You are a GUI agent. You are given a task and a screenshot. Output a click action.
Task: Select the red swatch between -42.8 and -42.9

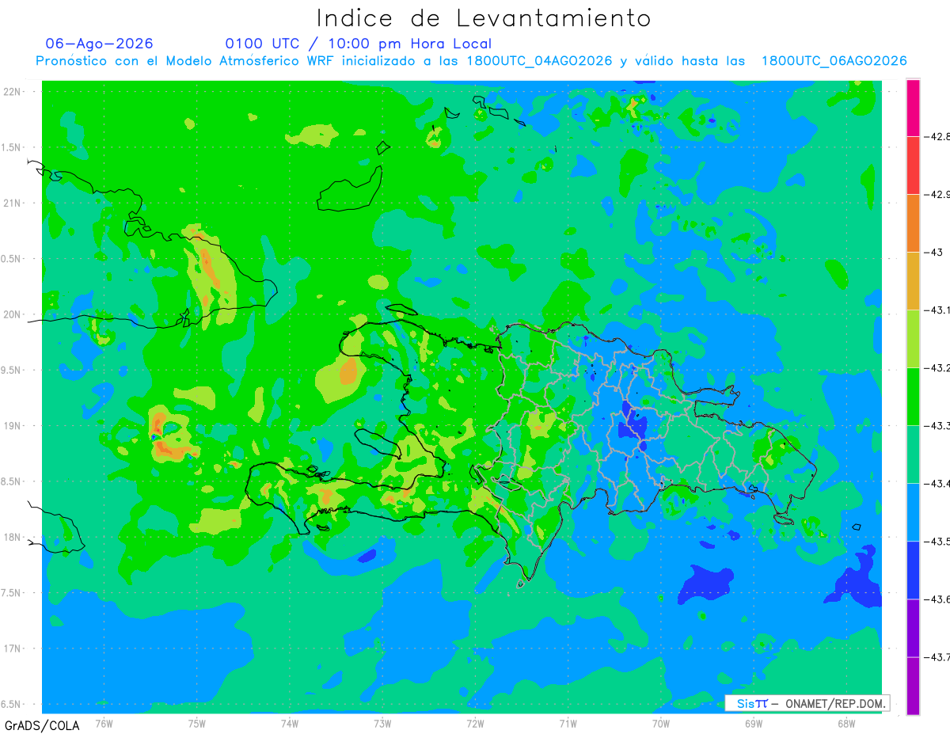(x=913, y=165)
